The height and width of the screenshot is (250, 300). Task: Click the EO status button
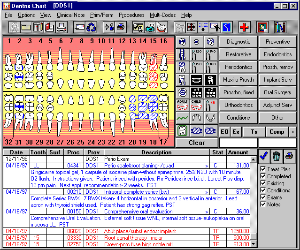pyautogui.click(x=224, y=132)
